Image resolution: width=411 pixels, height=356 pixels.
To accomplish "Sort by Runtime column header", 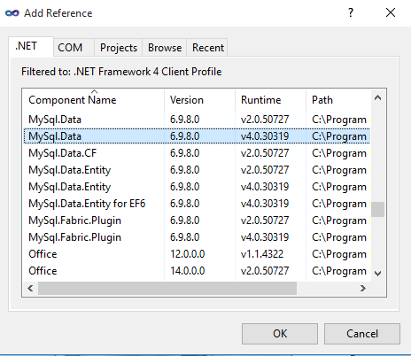I will point(270,100).
